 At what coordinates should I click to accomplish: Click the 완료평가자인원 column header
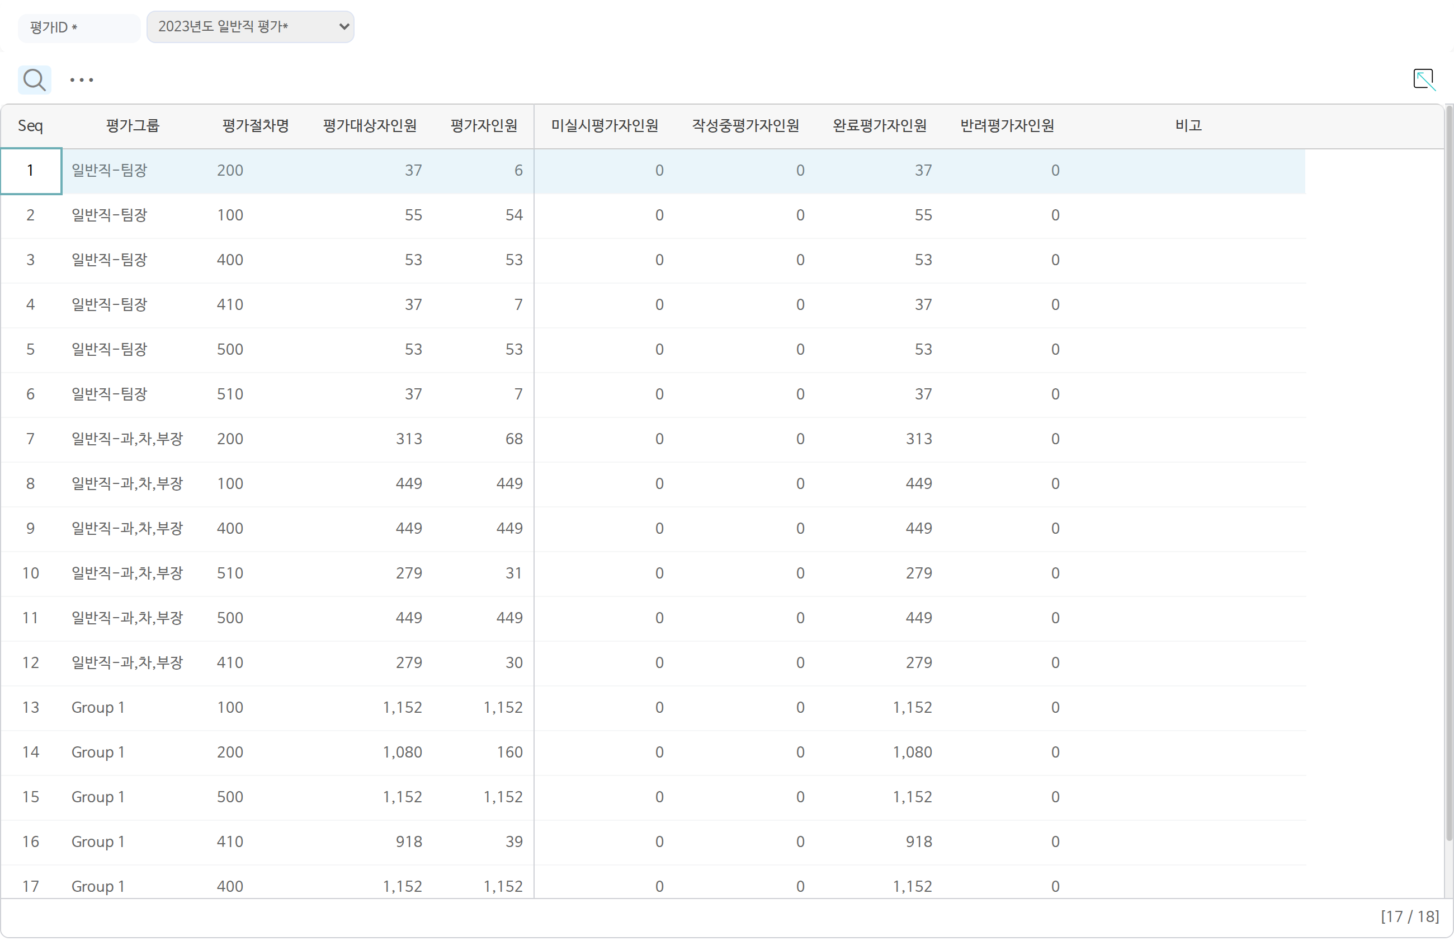(880, 126)
